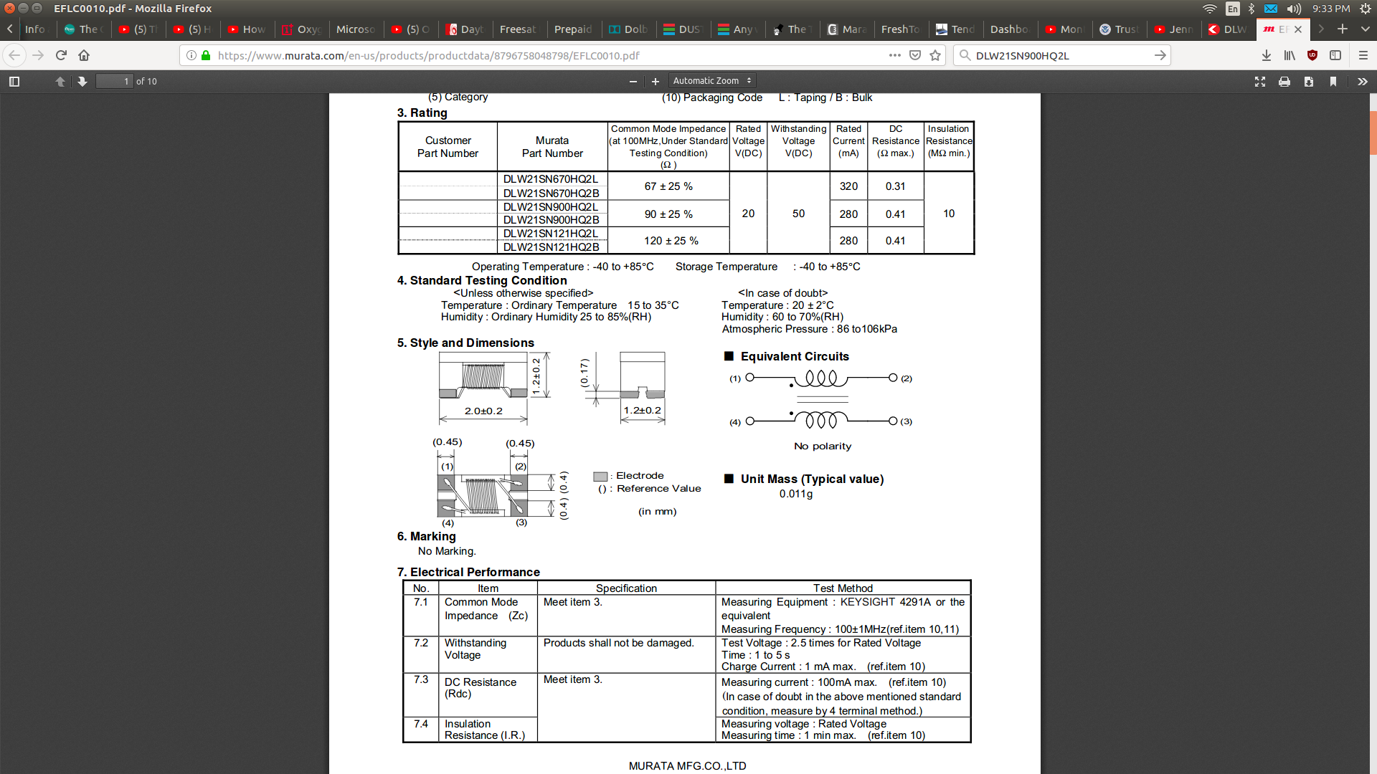Open uBlock Origin extension

[1312, 55]
